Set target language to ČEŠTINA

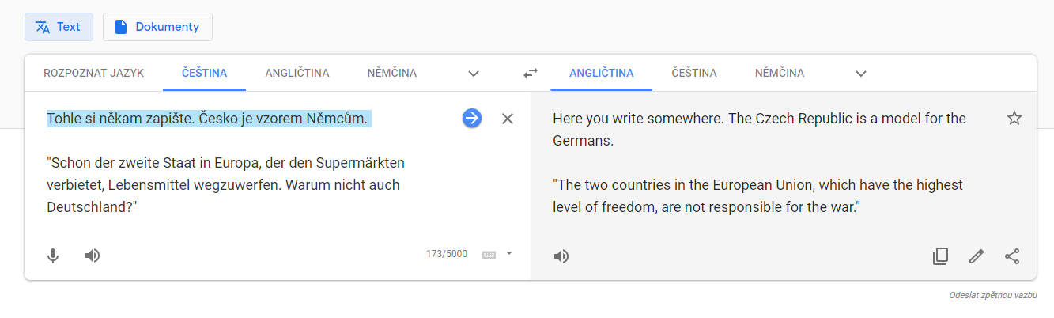(x=694, y=73)
